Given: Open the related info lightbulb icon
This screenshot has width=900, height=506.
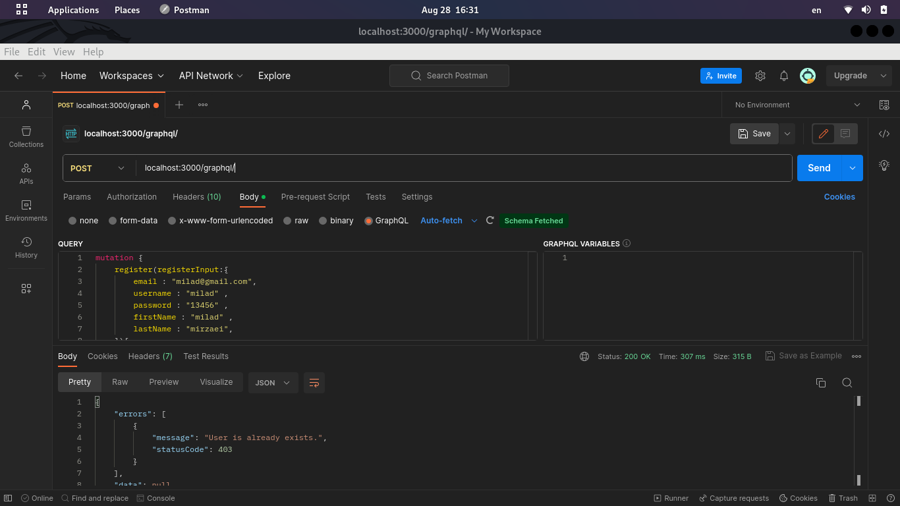Looking at the screenshot, I should point(884,165).
